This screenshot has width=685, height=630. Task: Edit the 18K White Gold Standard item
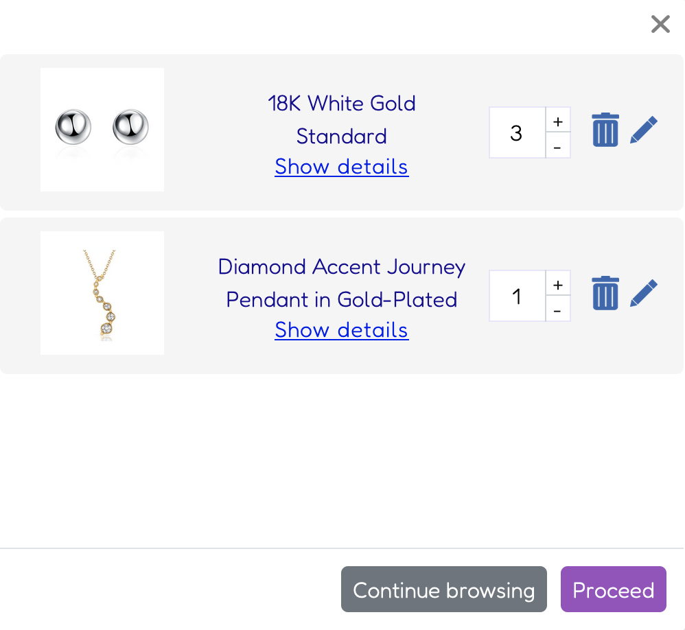(x=644, y=130)
